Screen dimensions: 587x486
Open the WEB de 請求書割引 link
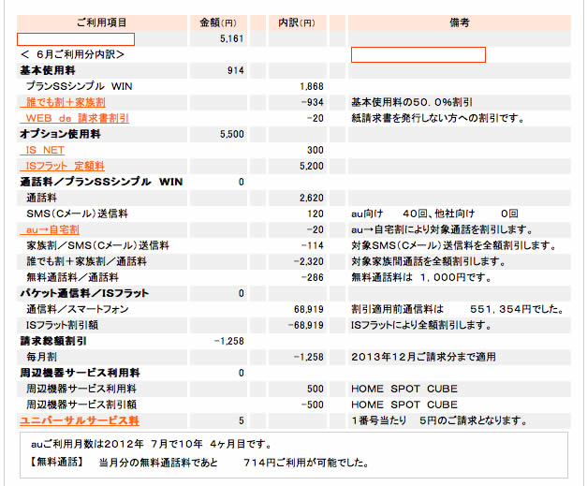click(x=75, y=118)
